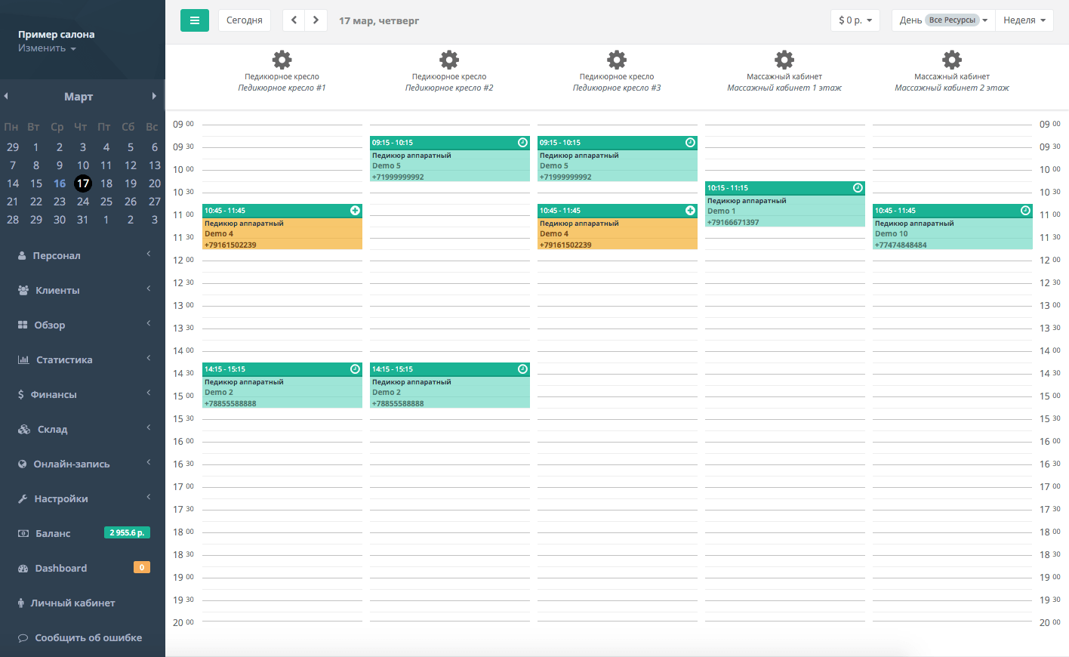This screenshot has height=657, width=1069.
Task: Click the Склад cubes icon
Action: pos(24,430)
